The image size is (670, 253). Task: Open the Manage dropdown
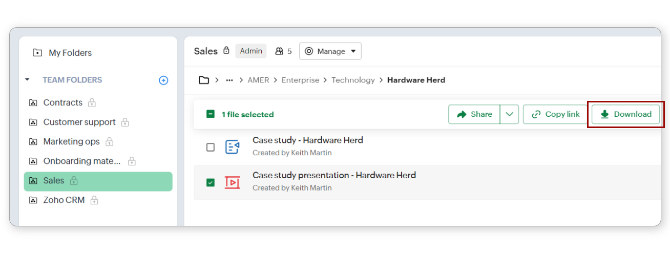pyautogui.click(x=330, y=51)
